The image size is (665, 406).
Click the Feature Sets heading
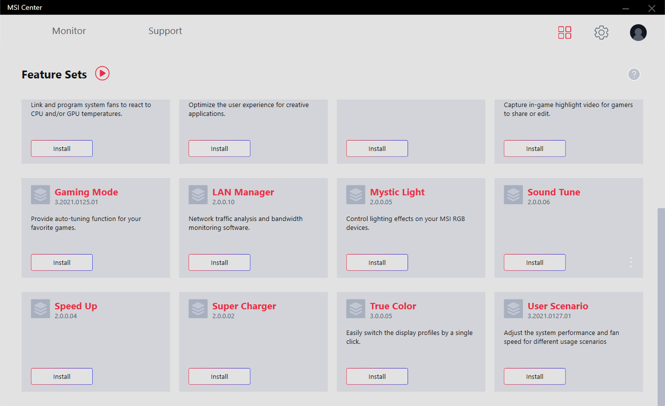(54, 75)
